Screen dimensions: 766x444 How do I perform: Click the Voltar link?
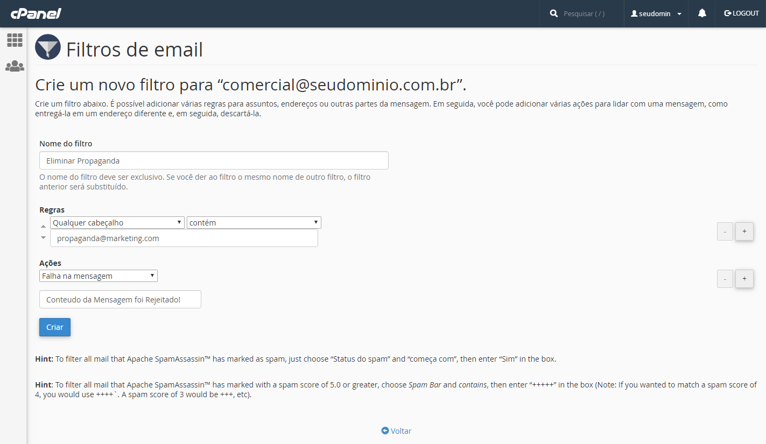click(x=396, y=431)
